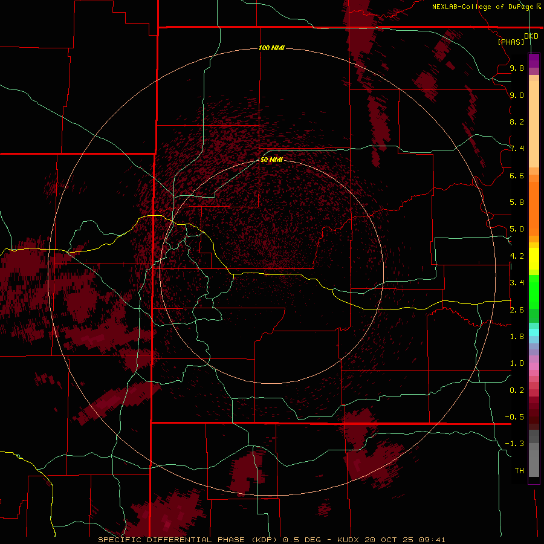Click the pink segment of the color bar
The height and width of the screenshot is (544, 544).
click(x=534, y=366)
